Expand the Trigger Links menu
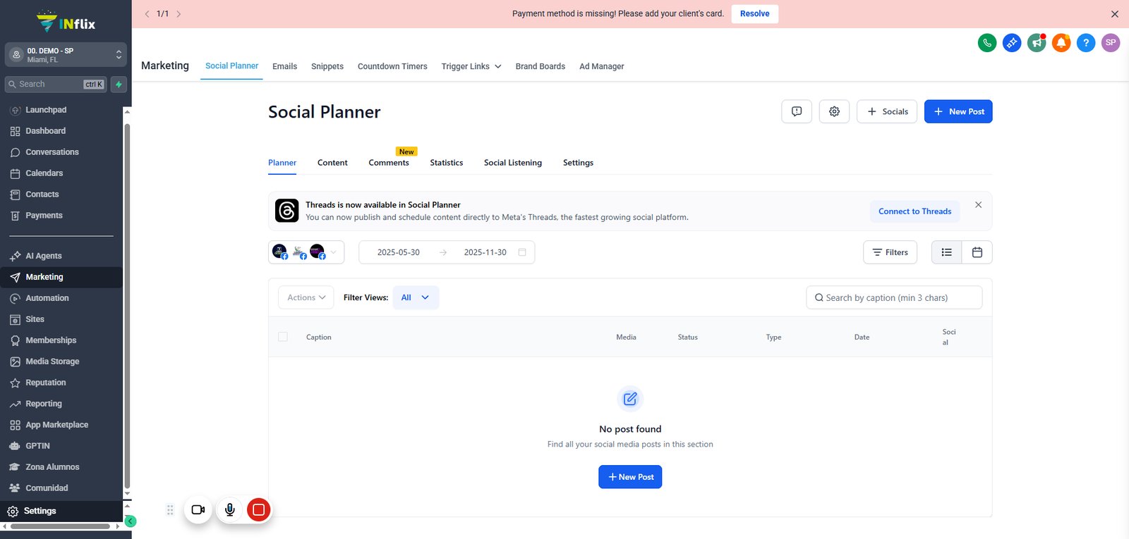Screen dimensions: 1129x539 tap(471, 66)
